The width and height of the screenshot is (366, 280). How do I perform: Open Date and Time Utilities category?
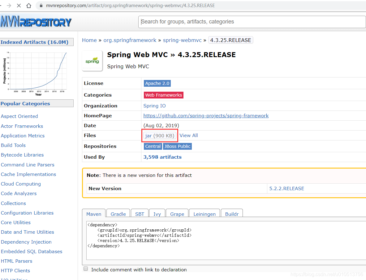coord(27,232)
